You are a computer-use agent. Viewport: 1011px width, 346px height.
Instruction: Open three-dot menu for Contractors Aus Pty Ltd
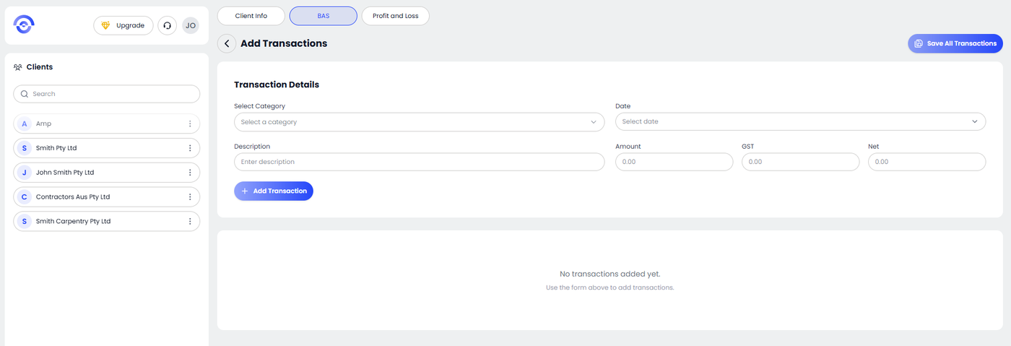point(190,197)
